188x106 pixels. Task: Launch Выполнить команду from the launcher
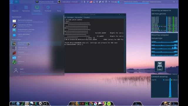click(x=36, y=21)
